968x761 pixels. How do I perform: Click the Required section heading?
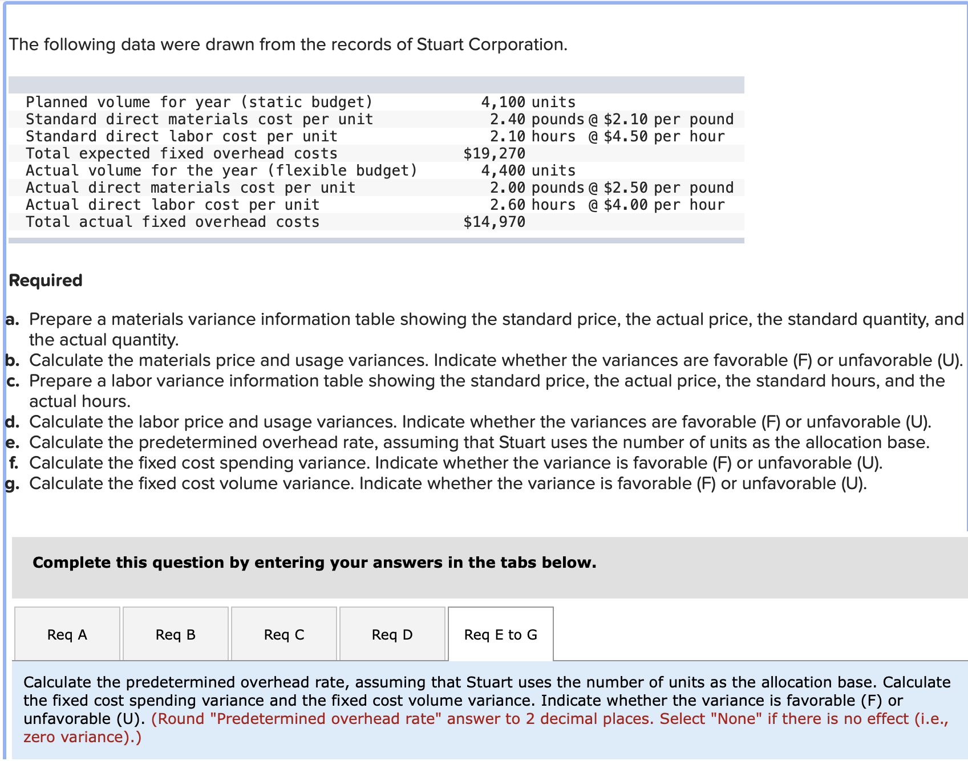(45, 280)
